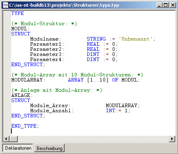Click the 'Parameter4:' field name
The width and height of the screenshot is (178, 154).
[47, 59]
